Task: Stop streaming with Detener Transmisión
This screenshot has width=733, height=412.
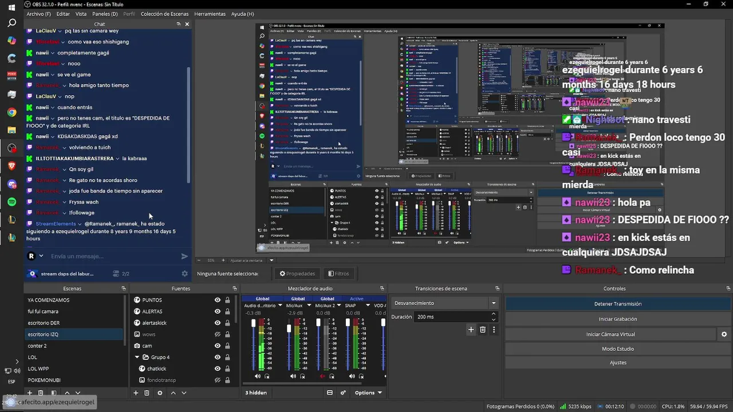Action: tap(618, 304)
